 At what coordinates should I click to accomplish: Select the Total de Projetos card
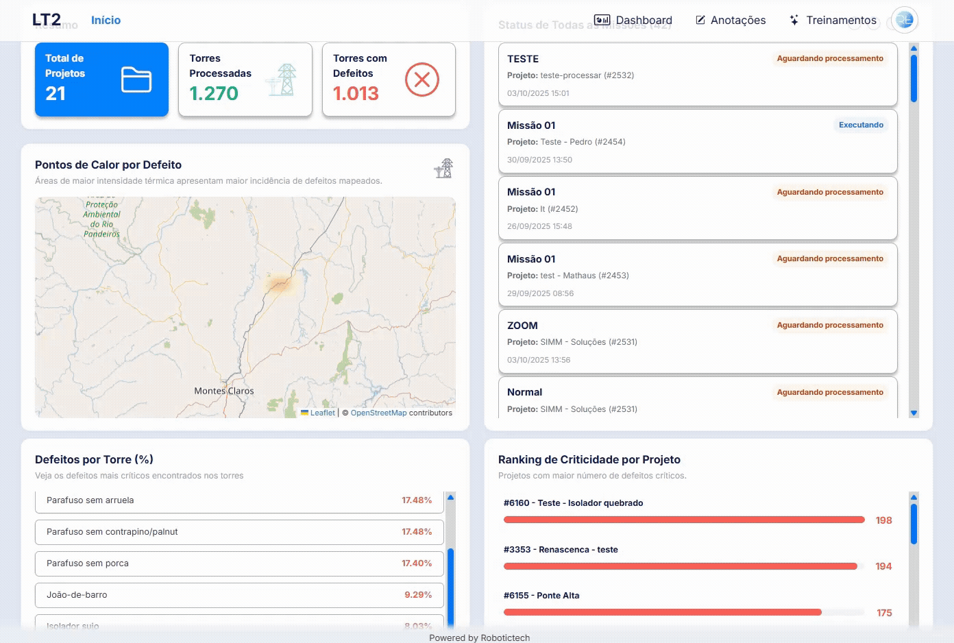[101, 80]
